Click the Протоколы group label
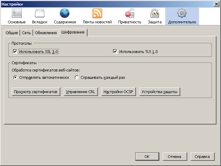This screenshot has height=166, width=221. click(22, 43)
